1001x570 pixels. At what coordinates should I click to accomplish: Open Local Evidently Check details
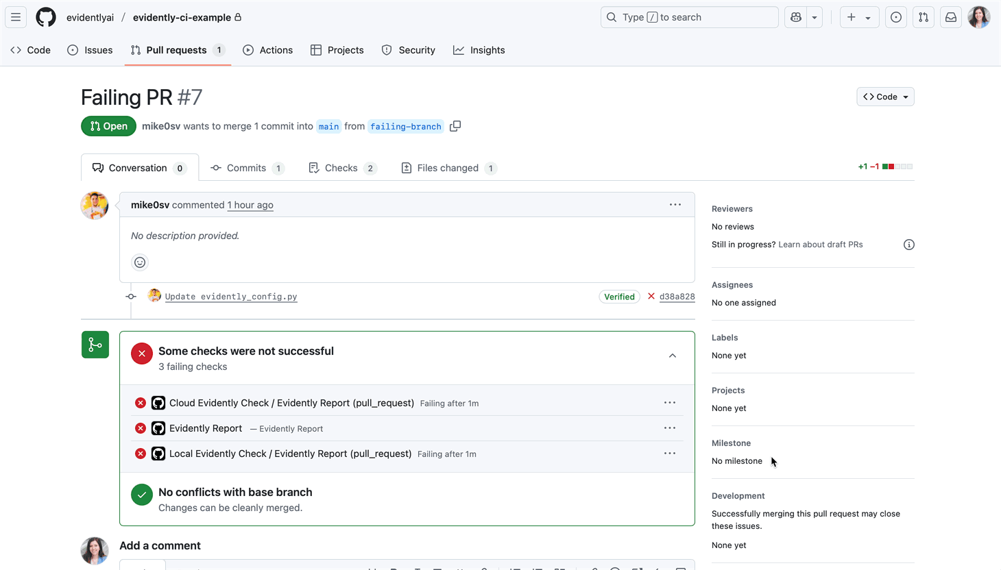coord(290,454)
